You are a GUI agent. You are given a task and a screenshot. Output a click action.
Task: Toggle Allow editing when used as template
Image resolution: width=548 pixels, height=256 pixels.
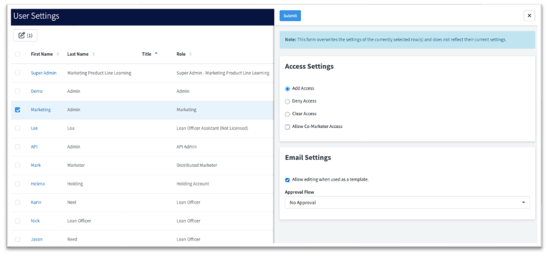[x=287, y=180]
